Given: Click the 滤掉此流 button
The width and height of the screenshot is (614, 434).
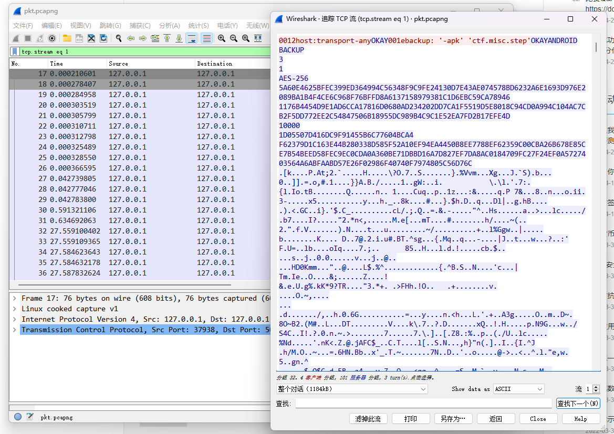Looking at the screenshot, I should pyautogui.click(x=368, y=418).
